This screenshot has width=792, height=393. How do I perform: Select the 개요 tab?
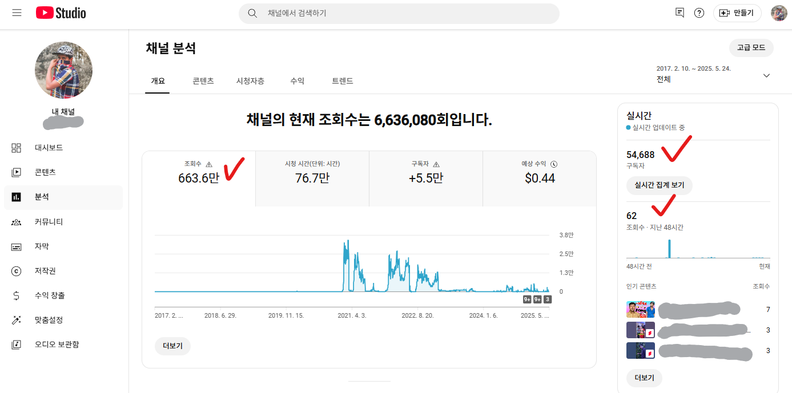(x=158, y=81)
